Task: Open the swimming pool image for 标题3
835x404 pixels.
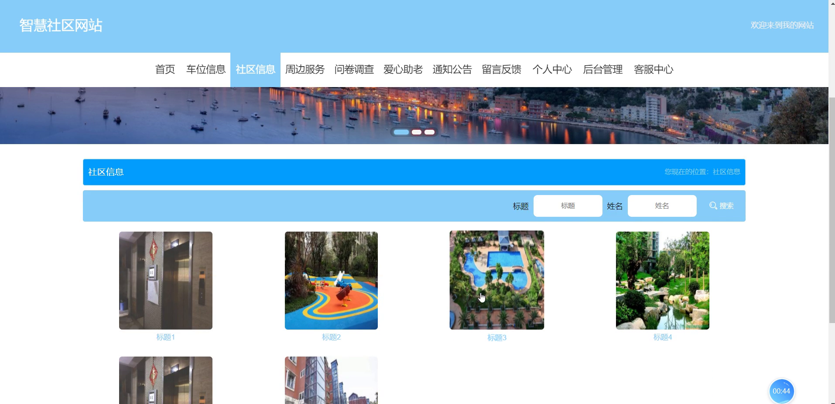Action: point(497,280)
